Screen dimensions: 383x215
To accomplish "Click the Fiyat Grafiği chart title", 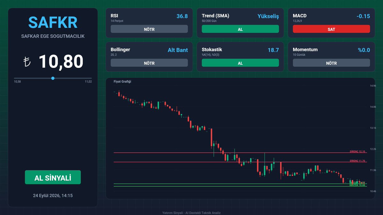I will [x=122, y=82].
